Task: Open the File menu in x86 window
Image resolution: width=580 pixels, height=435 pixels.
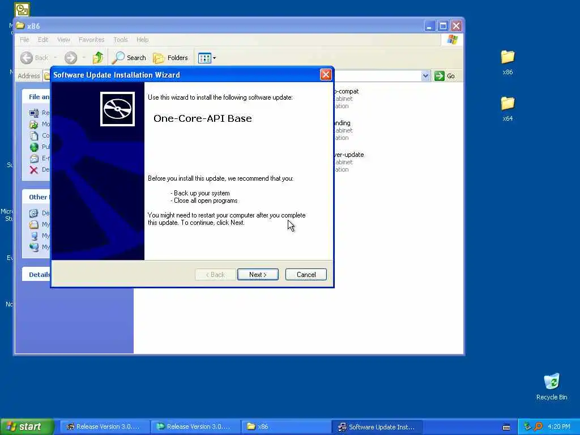Action: (24, 40)
